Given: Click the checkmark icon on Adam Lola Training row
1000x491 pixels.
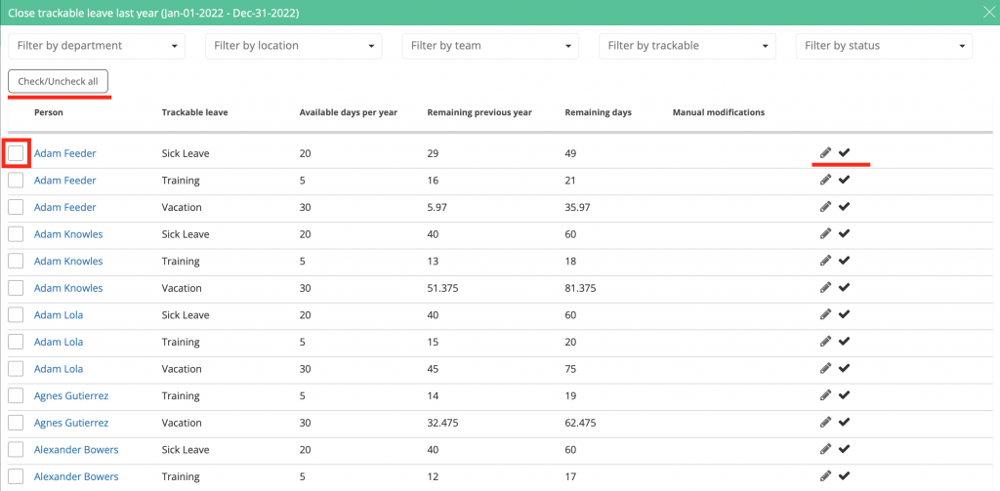Looking at the screenshot, I should (845, 341).
